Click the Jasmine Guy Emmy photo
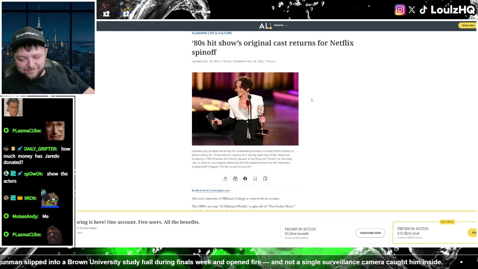Screen dimensions: 478x269 pyautogui.click(x=245, y=109)
